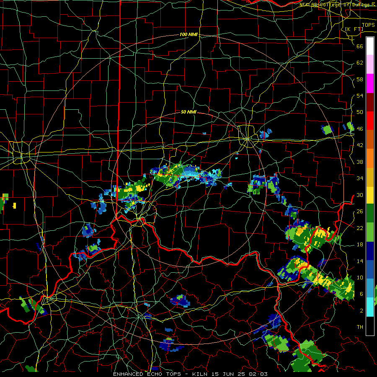Click the legend value 2

click(x=361, y=311)
